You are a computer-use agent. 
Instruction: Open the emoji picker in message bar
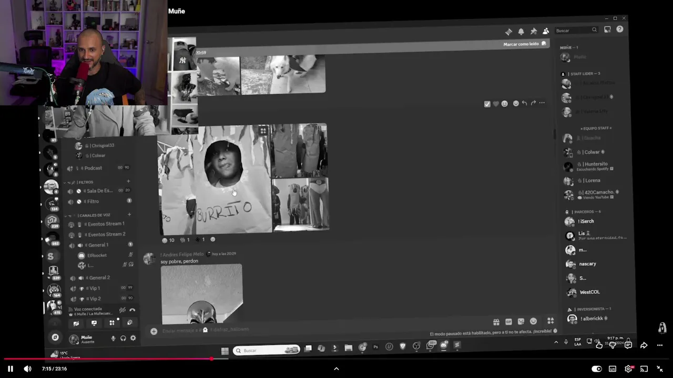click(534, 321)
